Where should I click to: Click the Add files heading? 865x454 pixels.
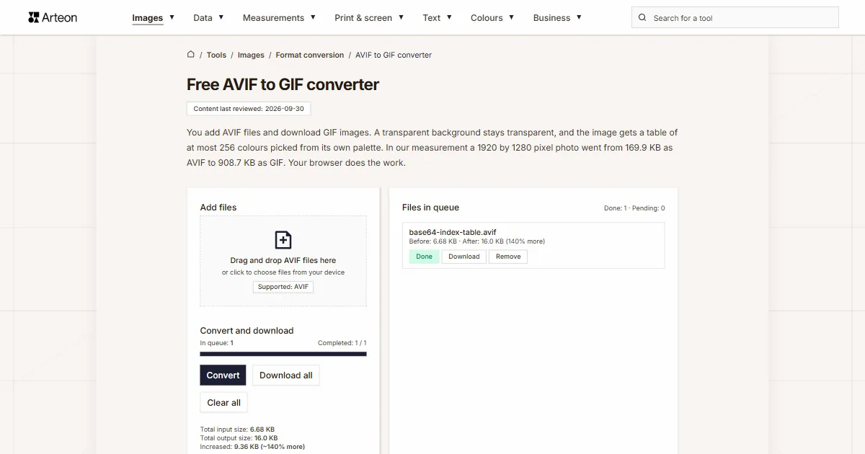[218, 208]
